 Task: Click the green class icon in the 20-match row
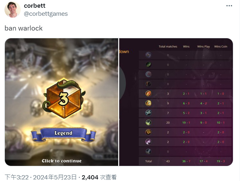(x=148, y=122)
